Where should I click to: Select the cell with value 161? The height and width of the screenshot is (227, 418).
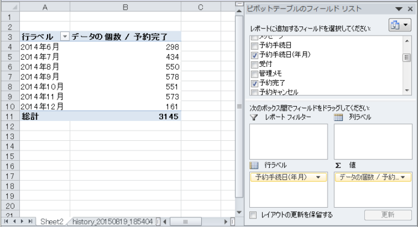pyautogui.click(x=125, y=107)
